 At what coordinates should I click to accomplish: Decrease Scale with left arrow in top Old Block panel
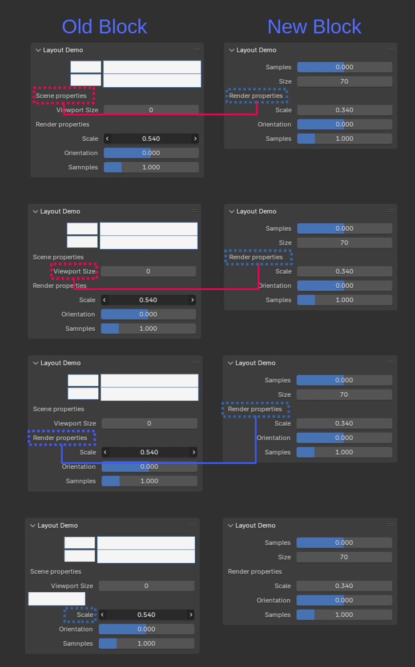107,139
